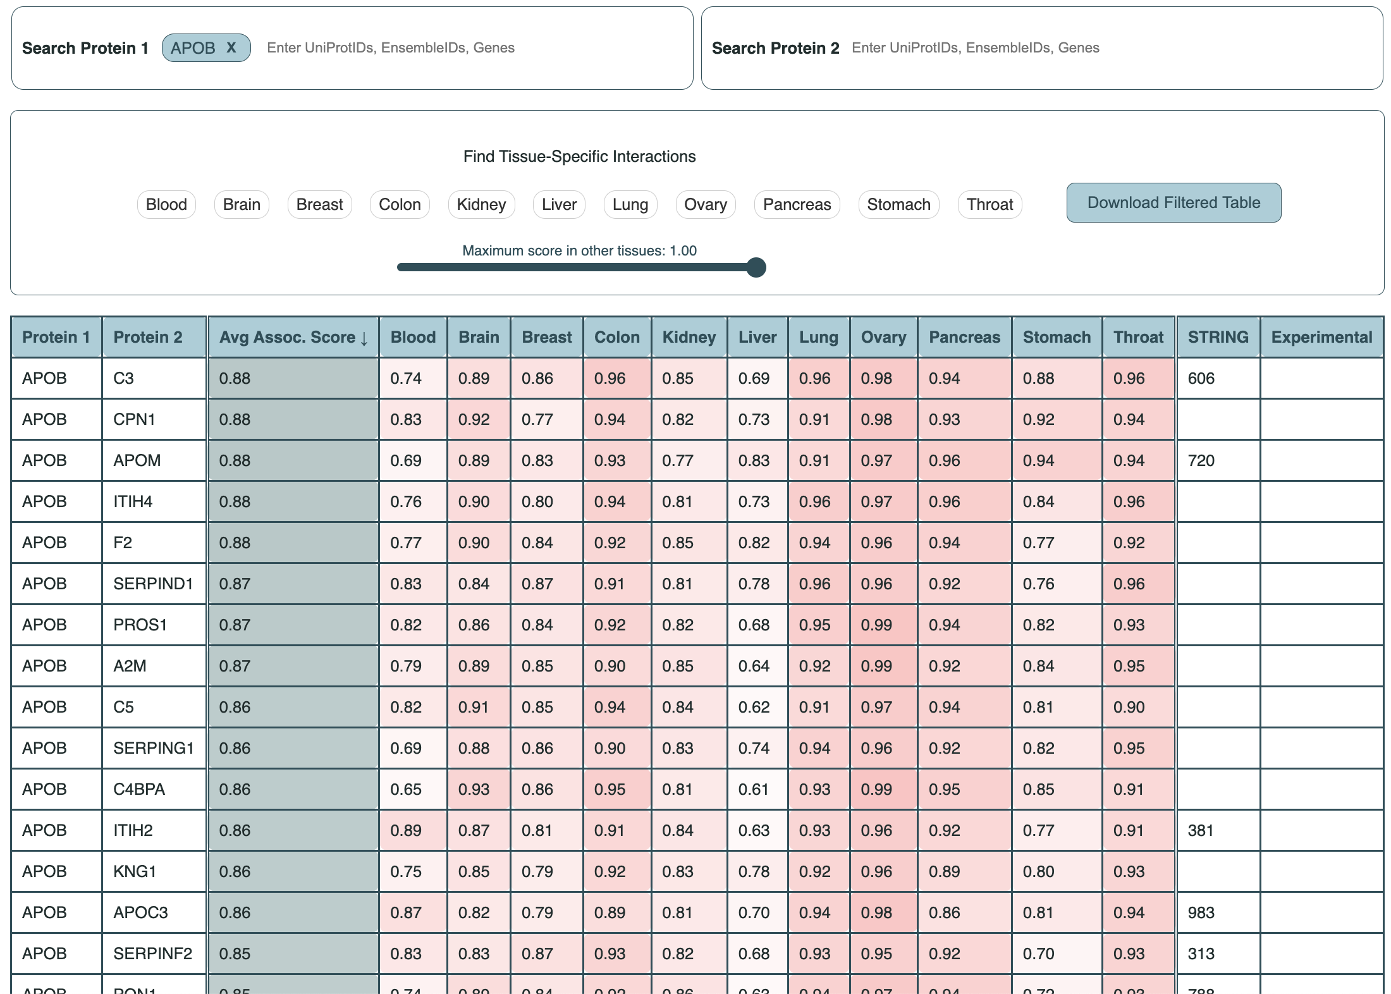Click the APOC3 STRING score 983

coord(1201,912)
